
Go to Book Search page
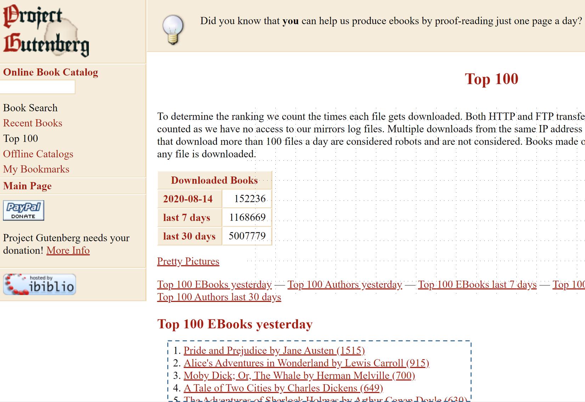(30, 108)
